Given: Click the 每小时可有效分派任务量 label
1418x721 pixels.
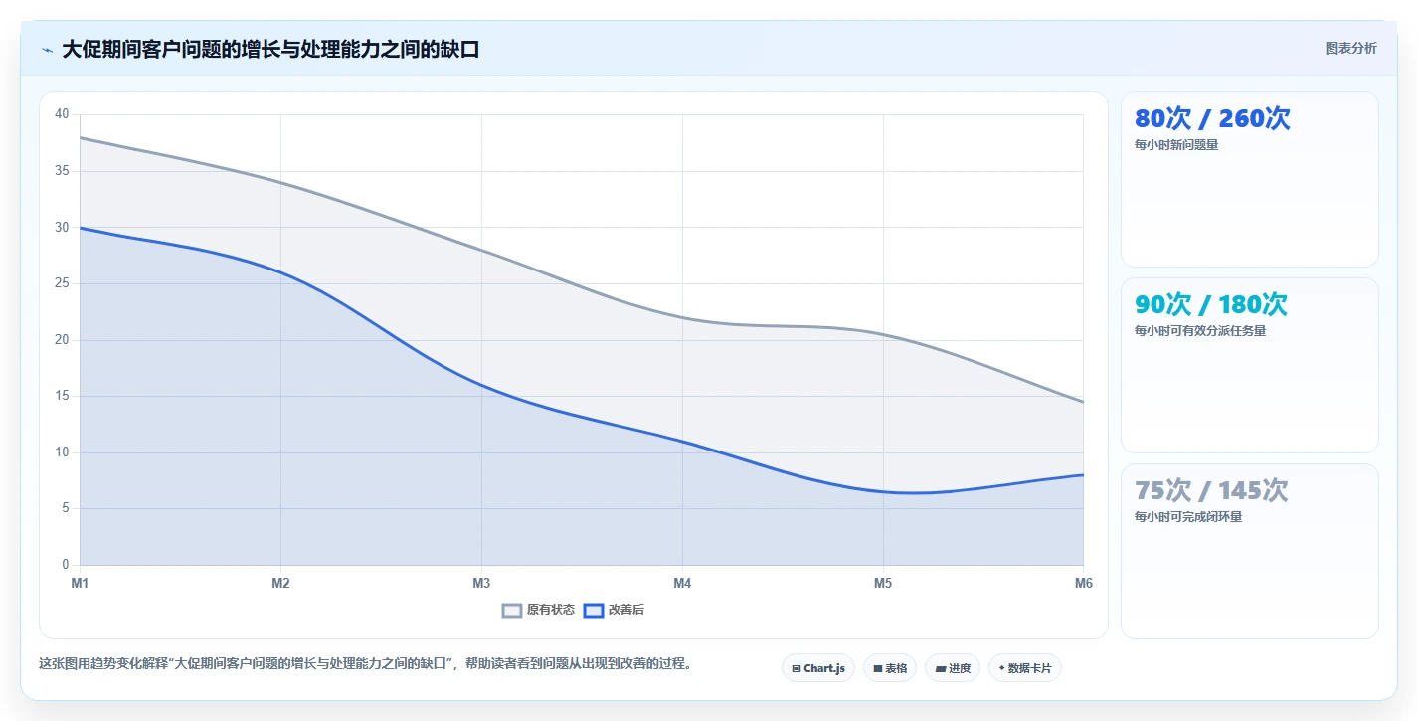Looking at the screenshot, I should coord(1200,331).
